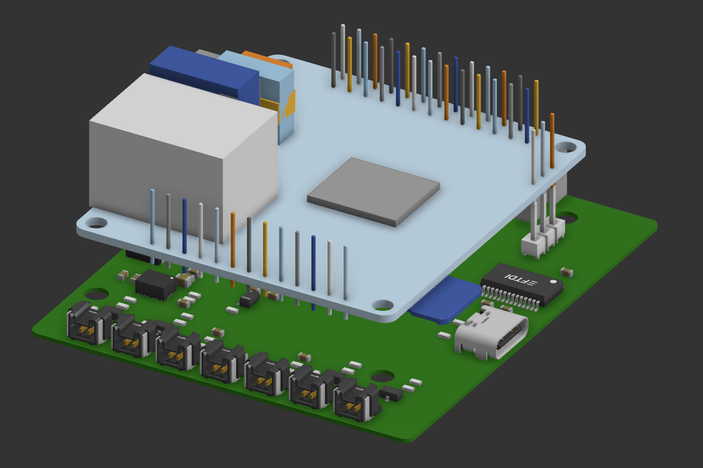Click the rightmost orange pin of top header
Viewport: 703px width, 468px height.
click(552, 141)
